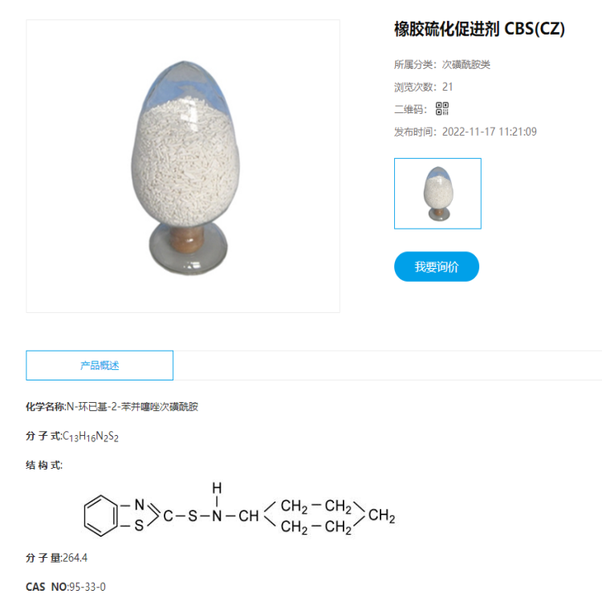Click the large product photo of white granules
The image size is (602, 602).
(x=183, y=166)
